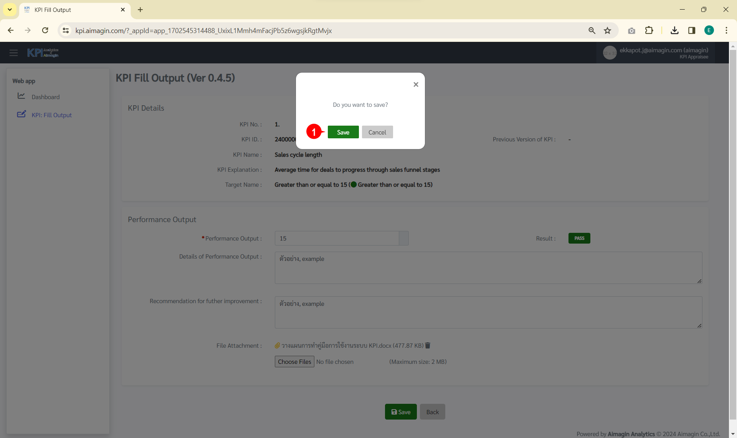The image size is (737, 438).
Task: Close the save confirmation dialog
Action: [416, 85]
